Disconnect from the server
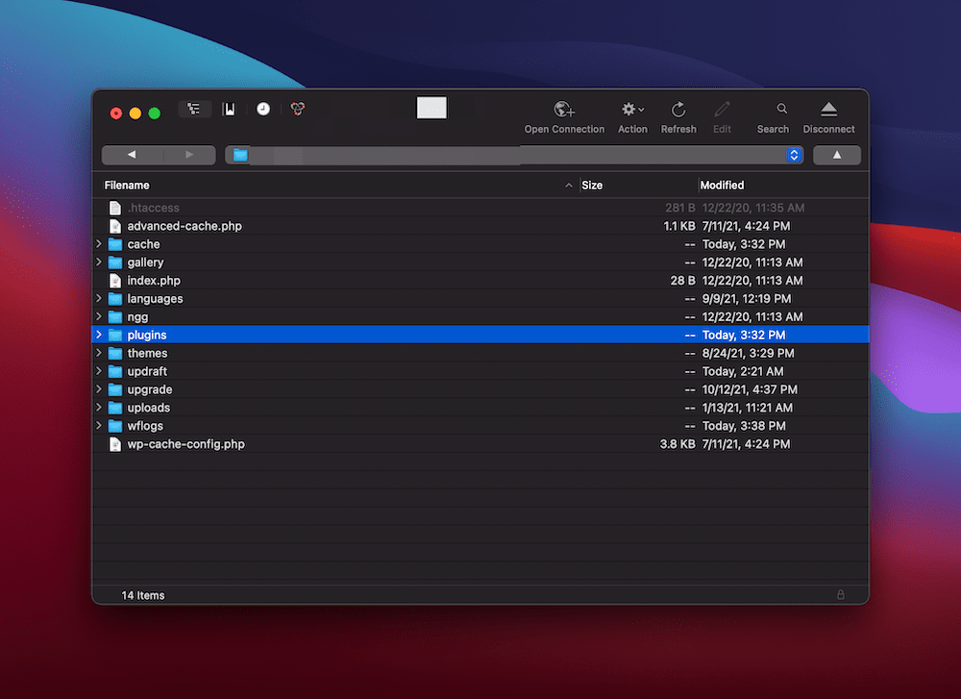 [828, 110]
